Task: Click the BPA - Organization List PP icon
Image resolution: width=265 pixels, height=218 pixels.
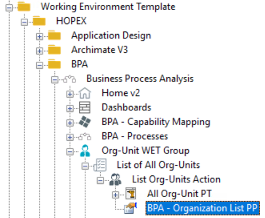Action: 131,208
